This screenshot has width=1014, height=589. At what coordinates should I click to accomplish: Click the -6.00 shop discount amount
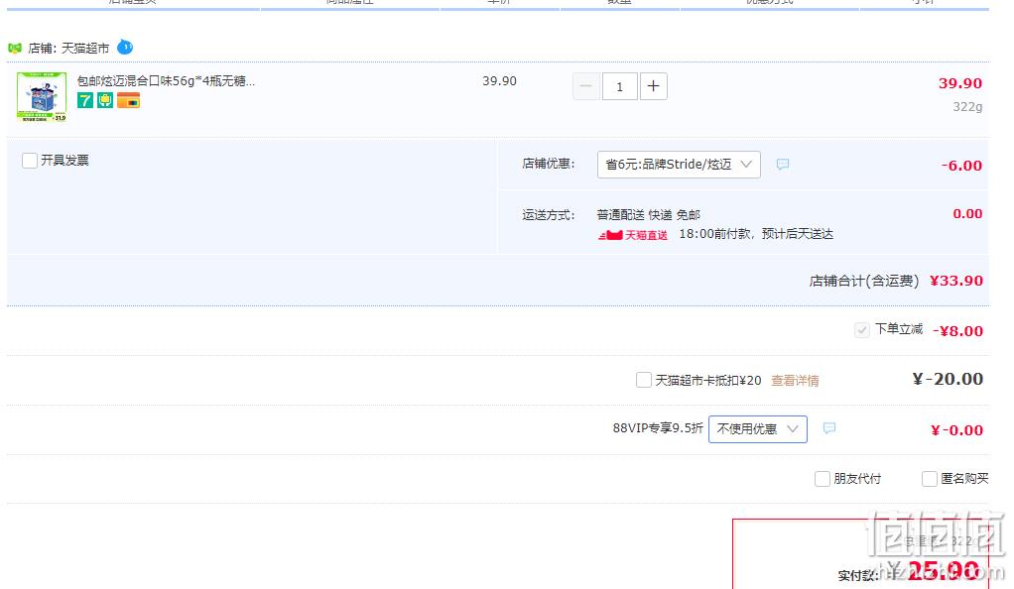[x=961, y=166]
